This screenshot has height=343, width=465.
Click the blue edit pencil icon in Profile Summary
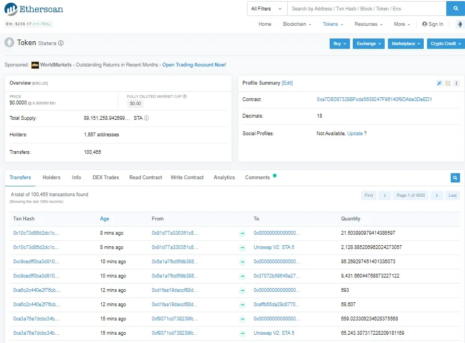click(439, 83)
